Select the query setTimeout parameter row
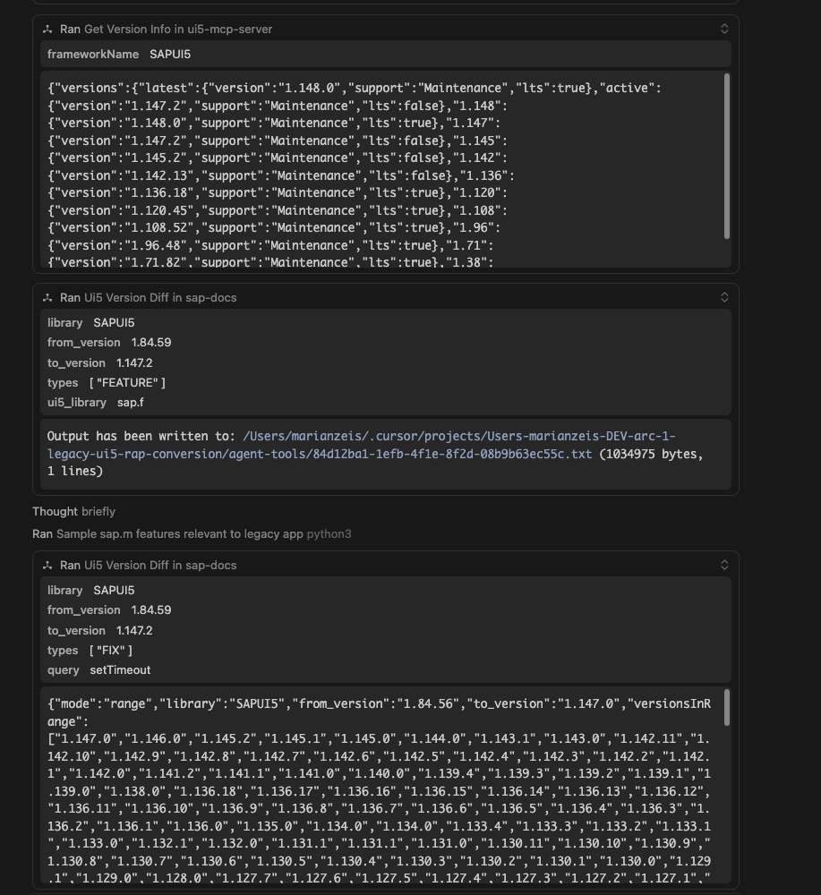The image size is (821, 895). pos(98,670)
